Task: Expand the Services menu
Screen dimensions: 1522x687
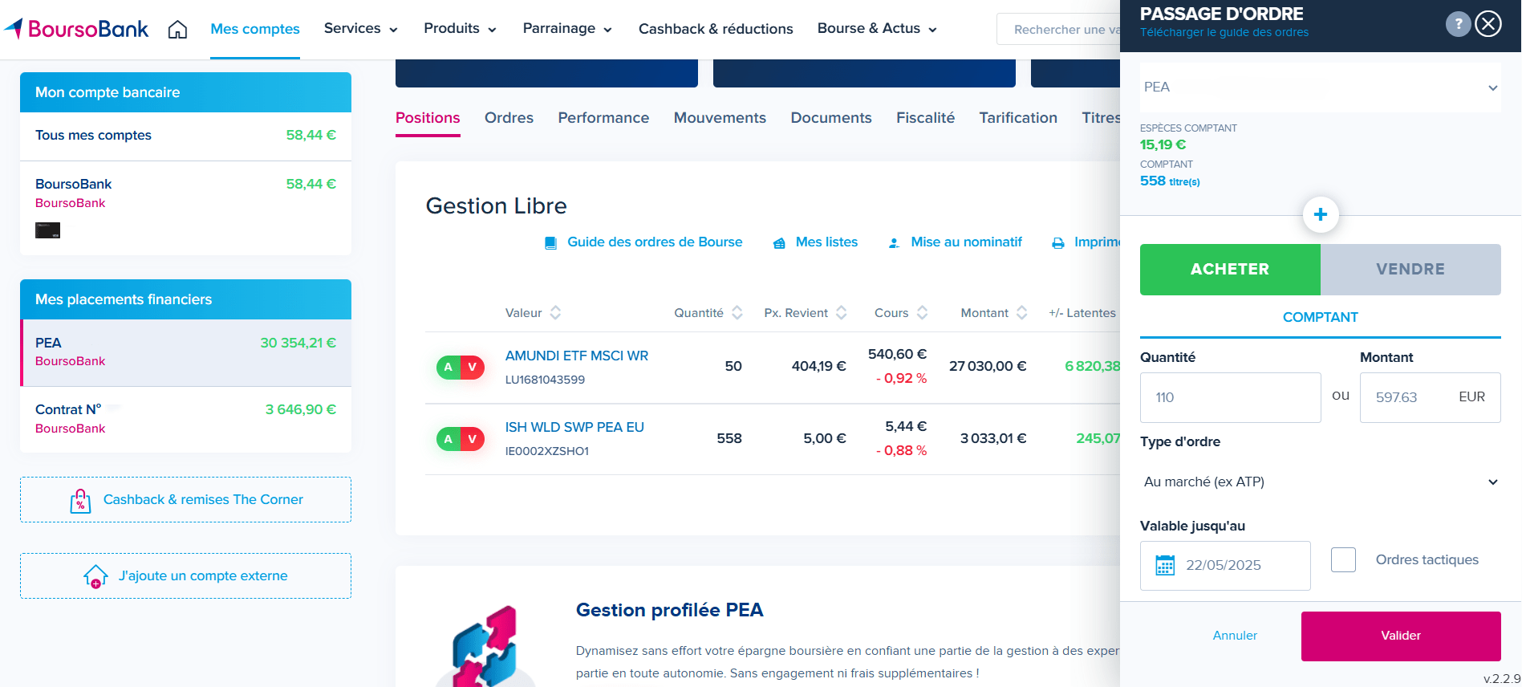Action: click(361, 29)
